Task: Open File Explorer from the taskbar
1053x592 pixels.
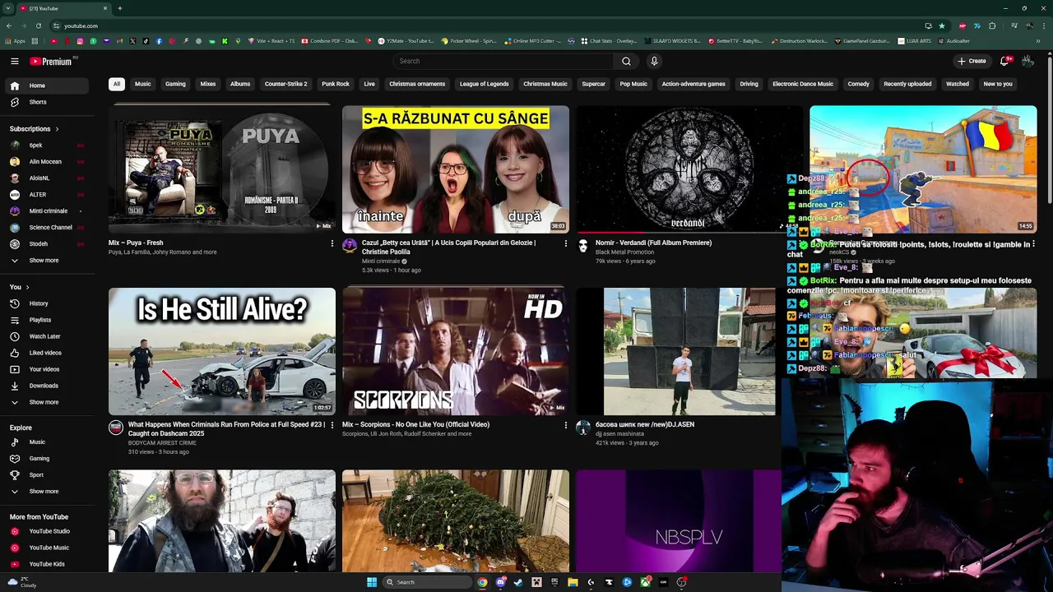Action: point(573,582)
